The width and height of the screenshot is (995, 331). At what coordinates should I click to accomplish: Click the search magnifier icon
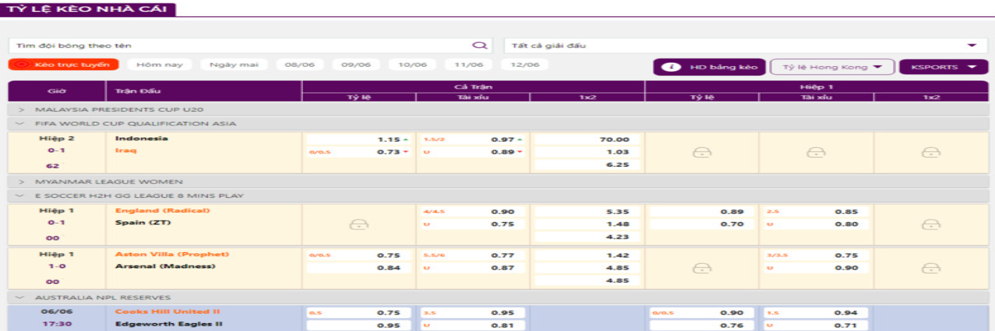pos(478,46)
